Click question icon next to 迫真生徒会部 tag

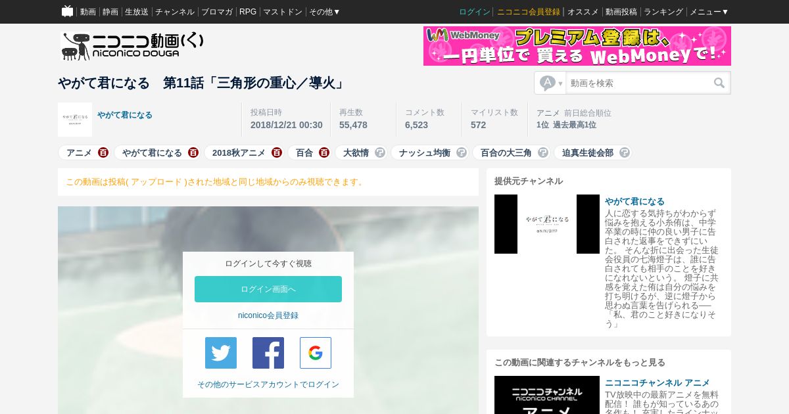(625, 152)
